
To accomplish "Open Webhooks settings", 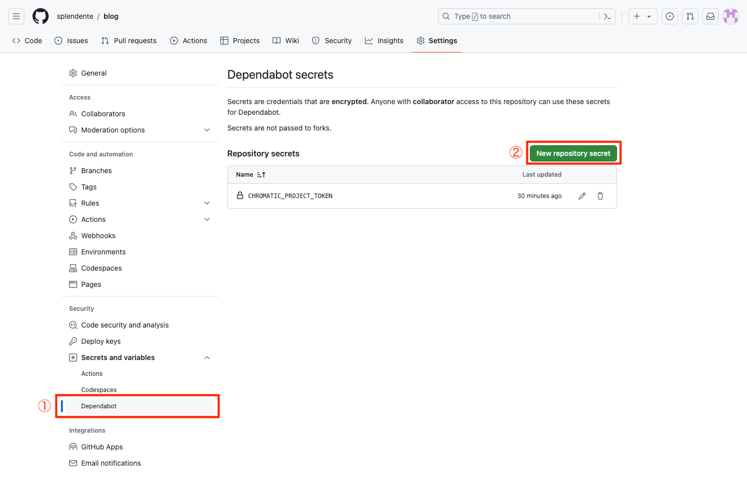I will coord(140,236).
